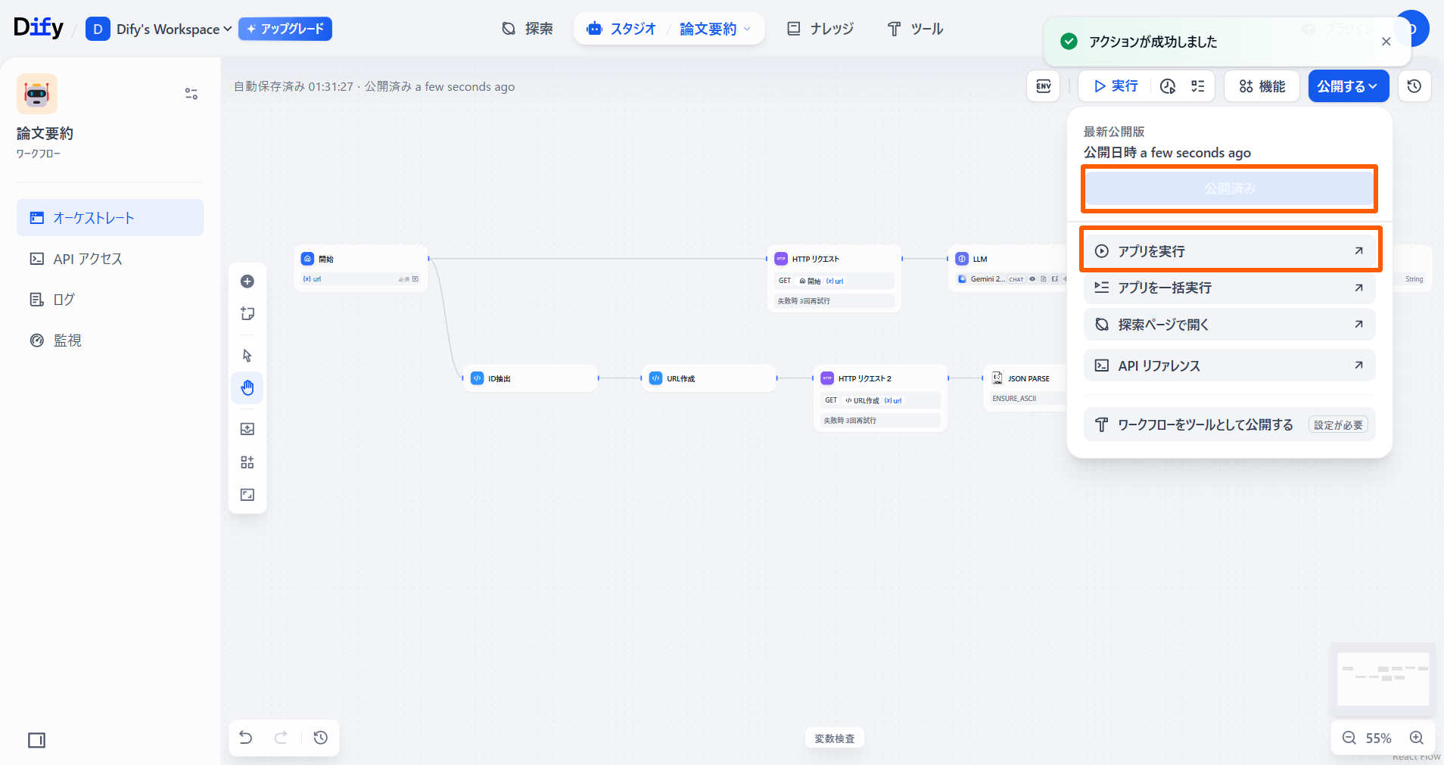Viewport: 1444px width, 765px height.
Task: Click the アップグレード upgrade button
Action: [285, 29]
